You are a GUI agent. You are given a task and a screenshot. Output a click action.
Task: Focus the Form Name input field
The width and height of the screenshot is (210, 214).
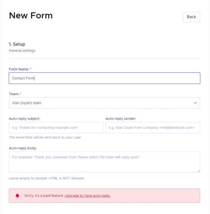point(105,78)
